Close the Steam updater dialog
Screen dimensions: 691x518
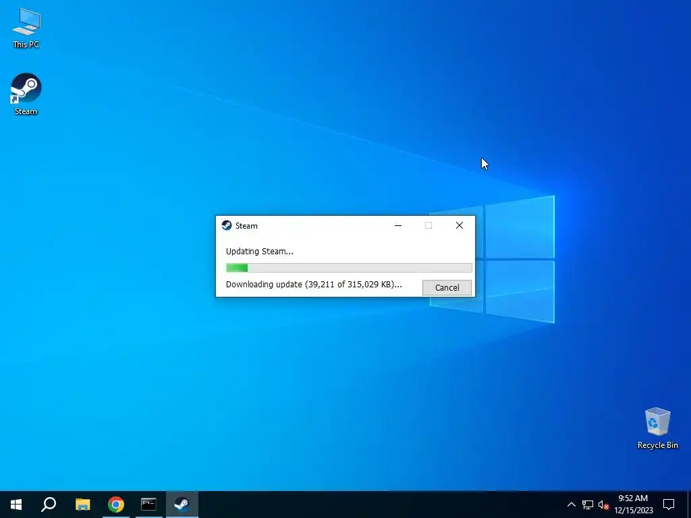pyautogui.click(x=459, y=225)
